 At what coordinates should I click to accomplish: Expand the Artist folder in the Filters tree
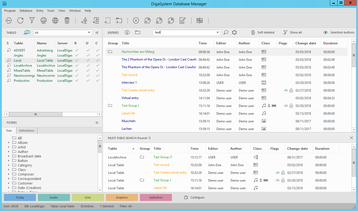point(9,147)
